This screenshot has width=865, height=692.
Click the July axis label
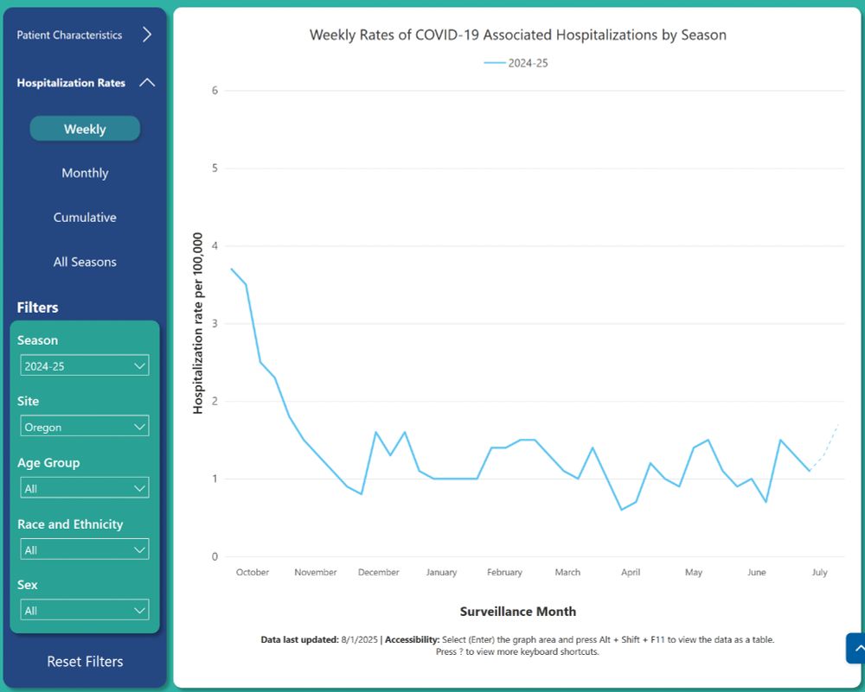(x=819, y=572)
